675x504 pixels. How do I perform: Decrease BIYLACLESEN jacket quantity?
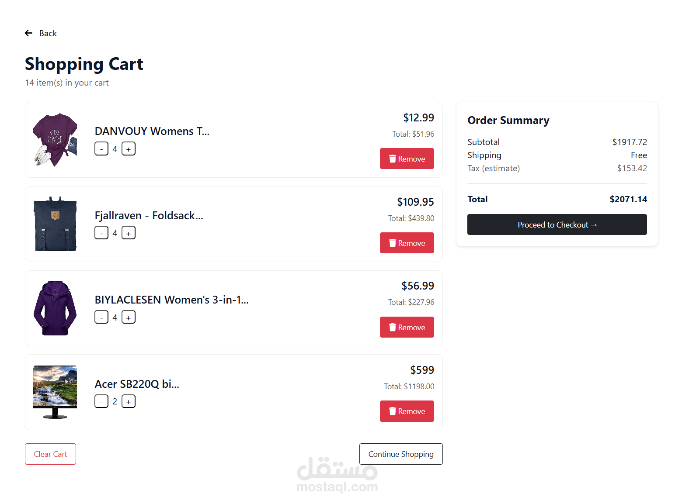101,318
